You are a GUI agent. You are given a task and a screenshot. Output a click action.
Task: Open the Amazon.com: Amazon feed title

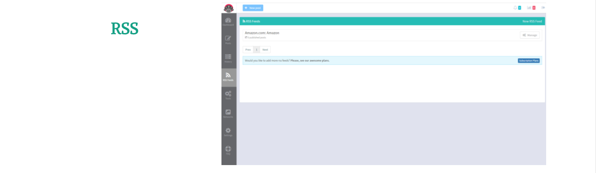click(262, 33)
